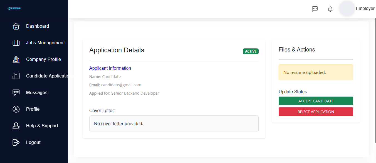Open Company Profile via its building icon

tap(16, 59)
